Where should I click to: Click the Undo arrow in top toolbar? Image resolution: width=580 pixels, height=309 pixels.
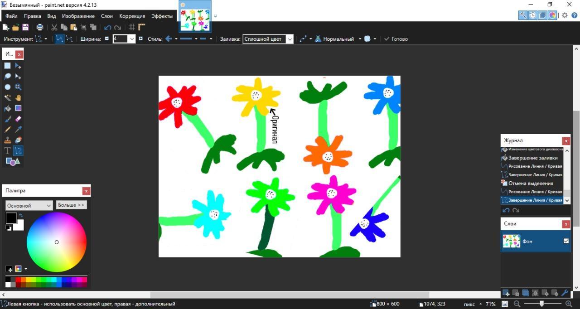point(108,27)
